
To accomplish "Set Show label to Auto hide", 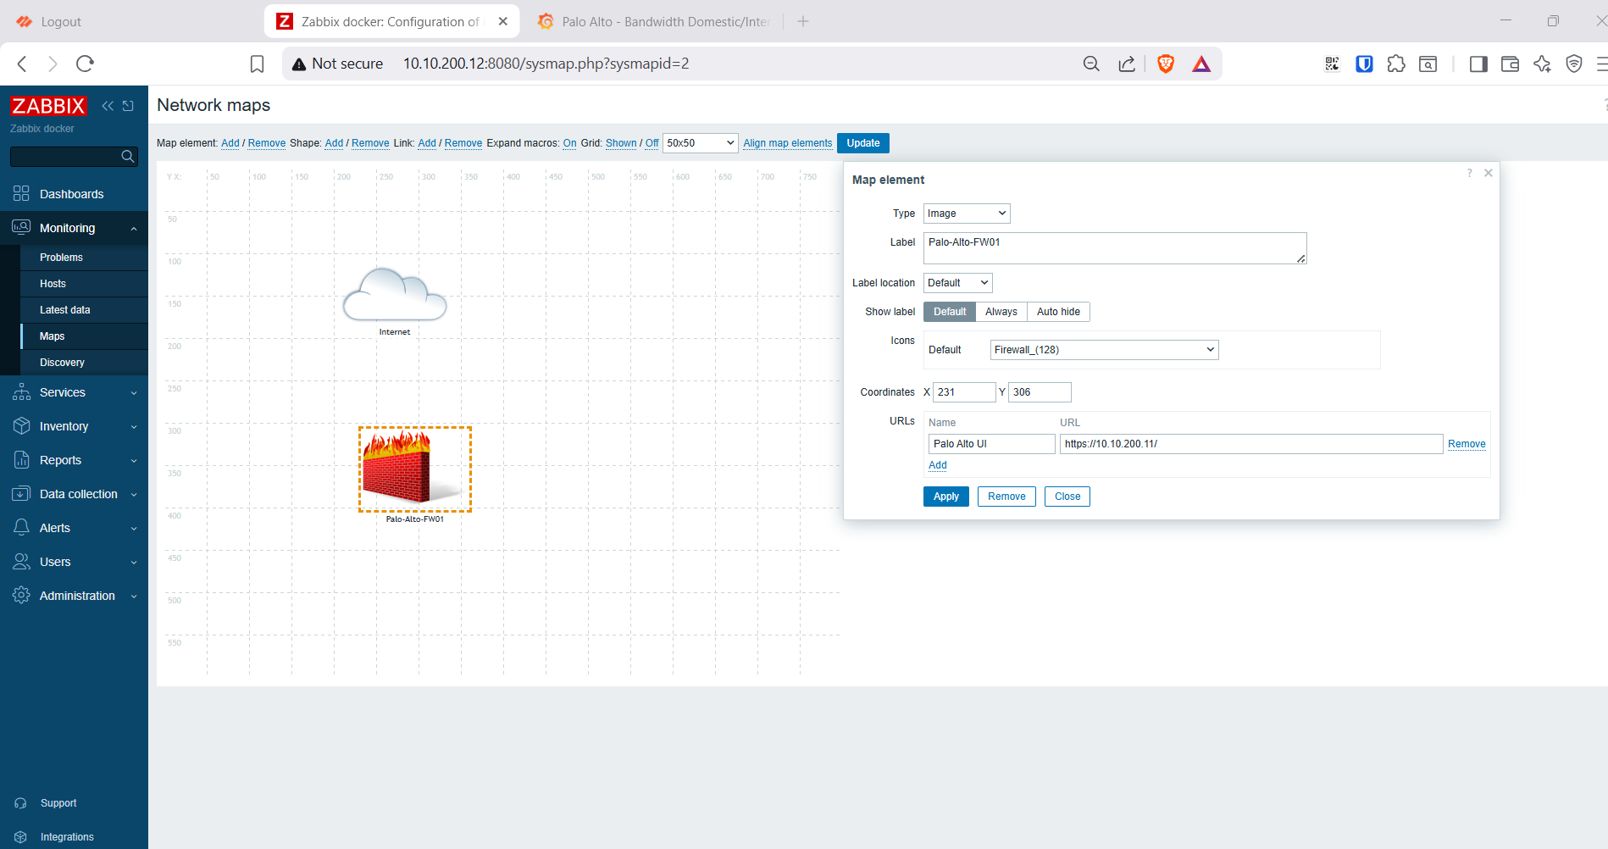I will [x=1058, y=312].
